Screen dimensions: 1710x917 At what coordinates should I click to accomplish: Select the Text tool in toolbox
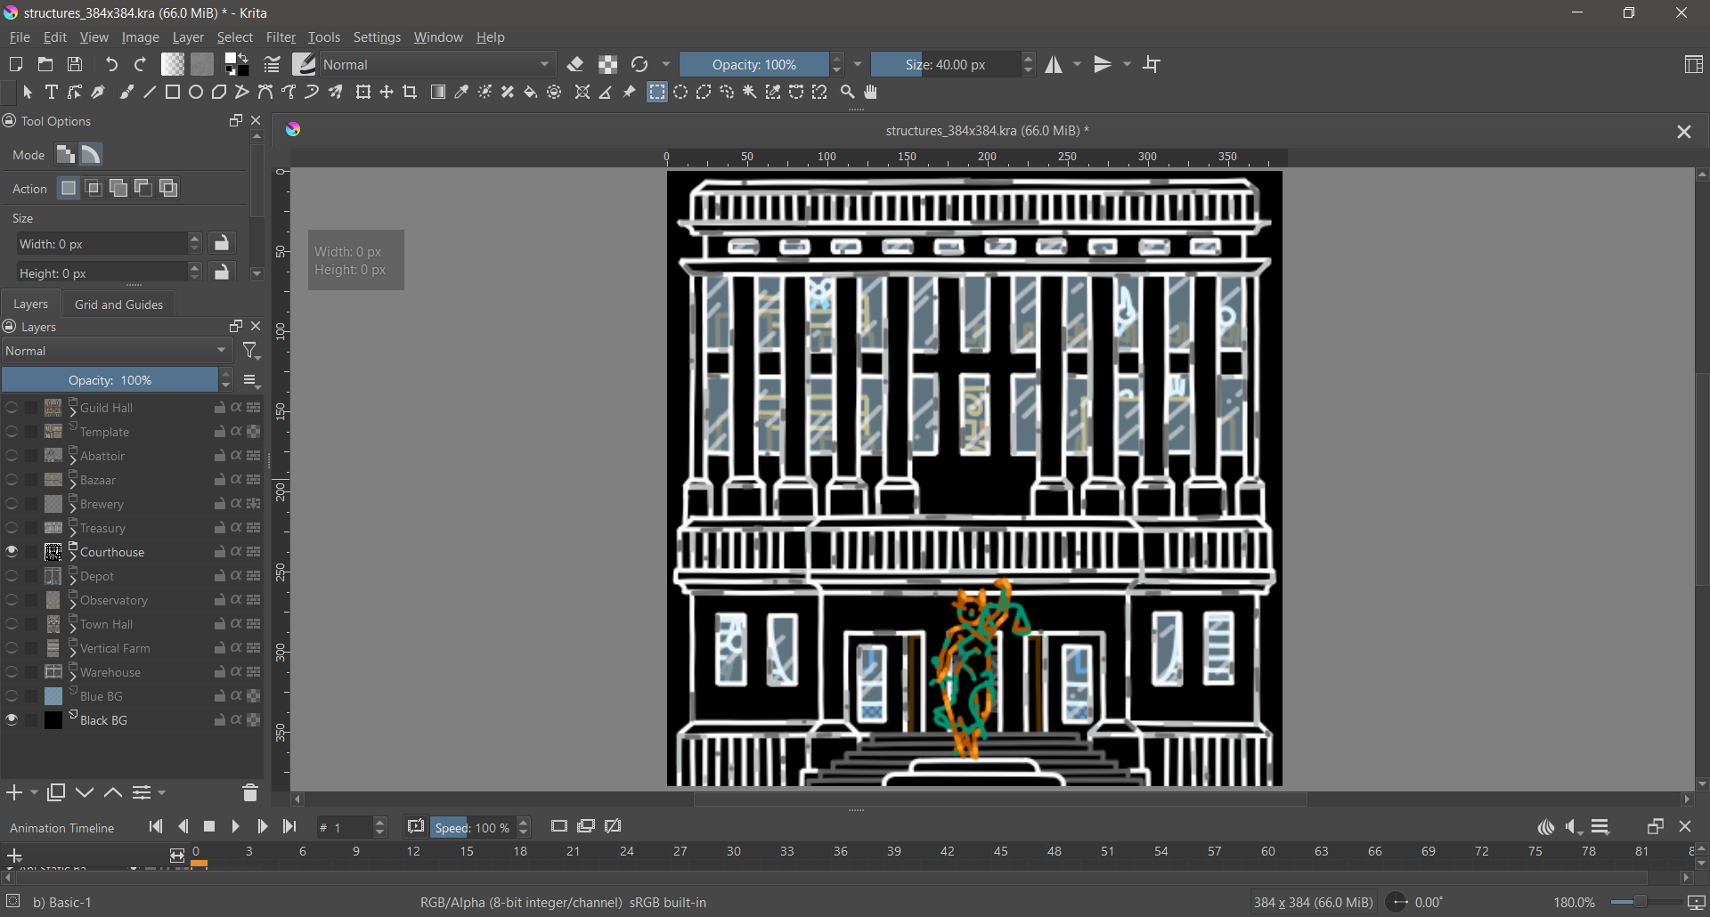pos(52,93)
